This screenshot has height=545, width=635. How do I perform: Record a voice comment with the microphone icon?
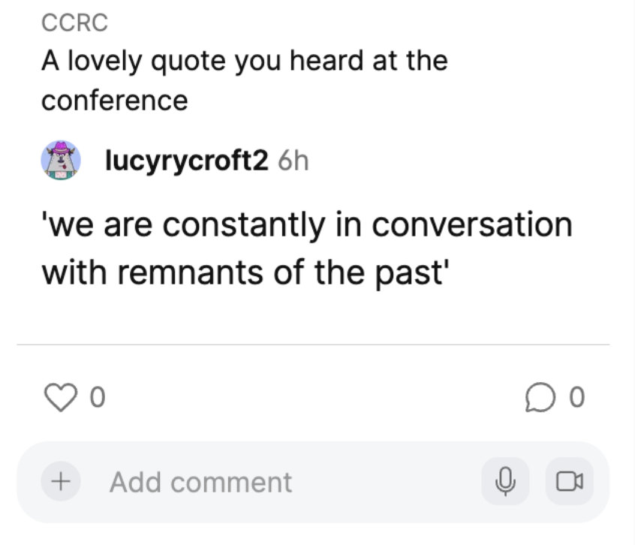(x=506, y=481)
